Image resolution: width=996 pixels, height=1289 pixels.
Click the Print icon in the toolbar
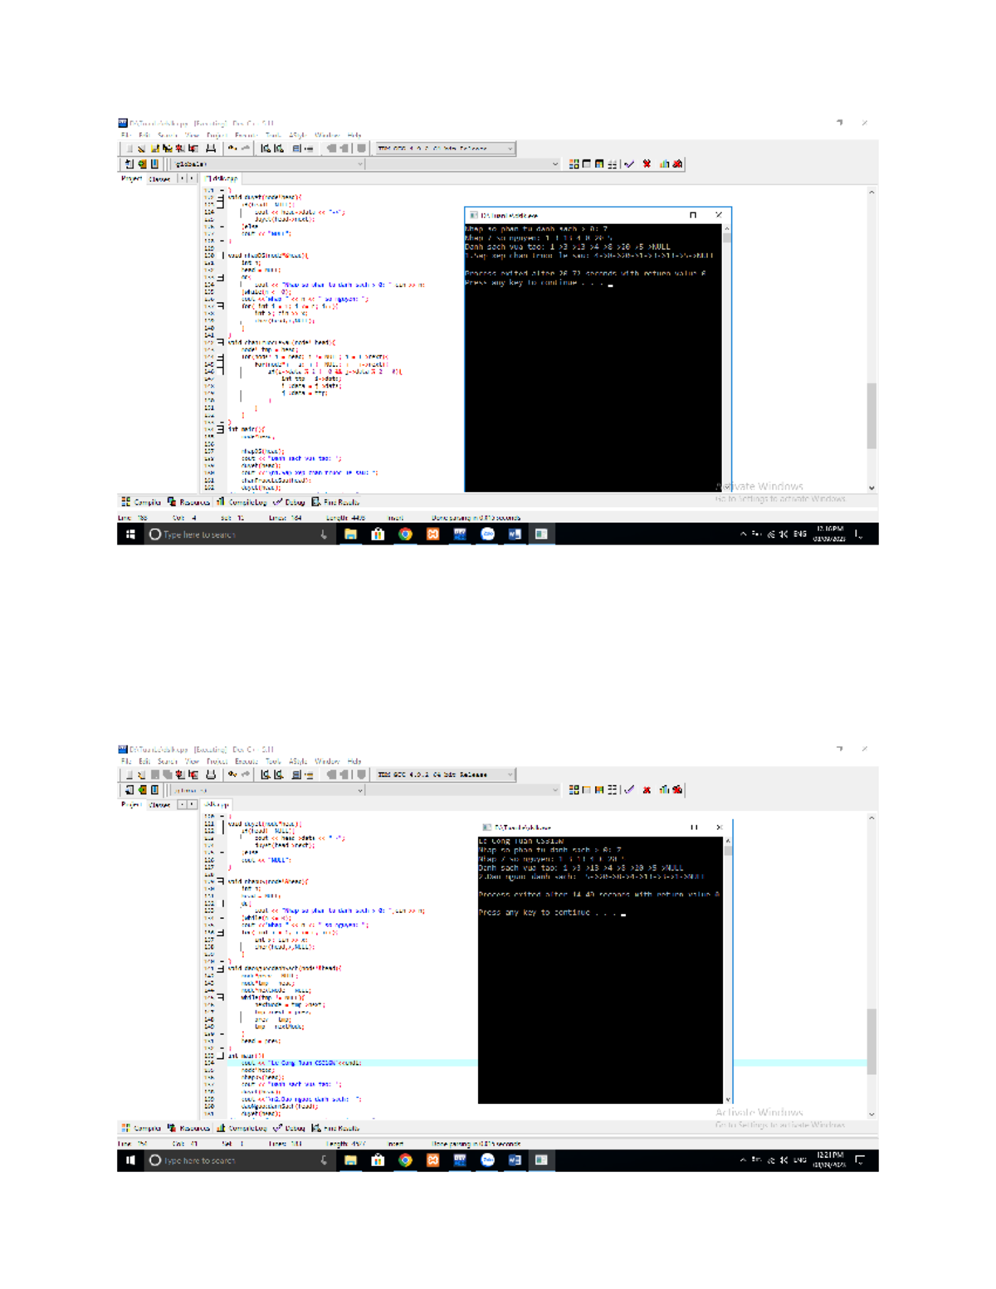[211, 148]
